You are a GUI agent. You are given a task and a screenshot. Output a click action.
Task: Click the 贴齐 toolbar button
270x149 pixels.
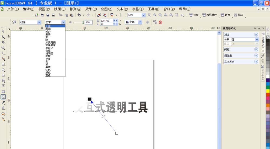[x=239, y=15]
